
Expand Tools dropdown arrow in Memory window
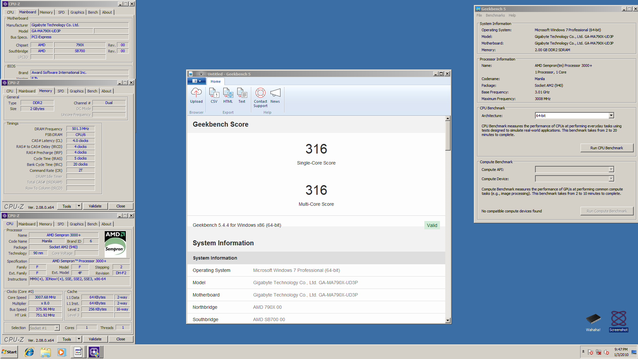tap(79, 206)
